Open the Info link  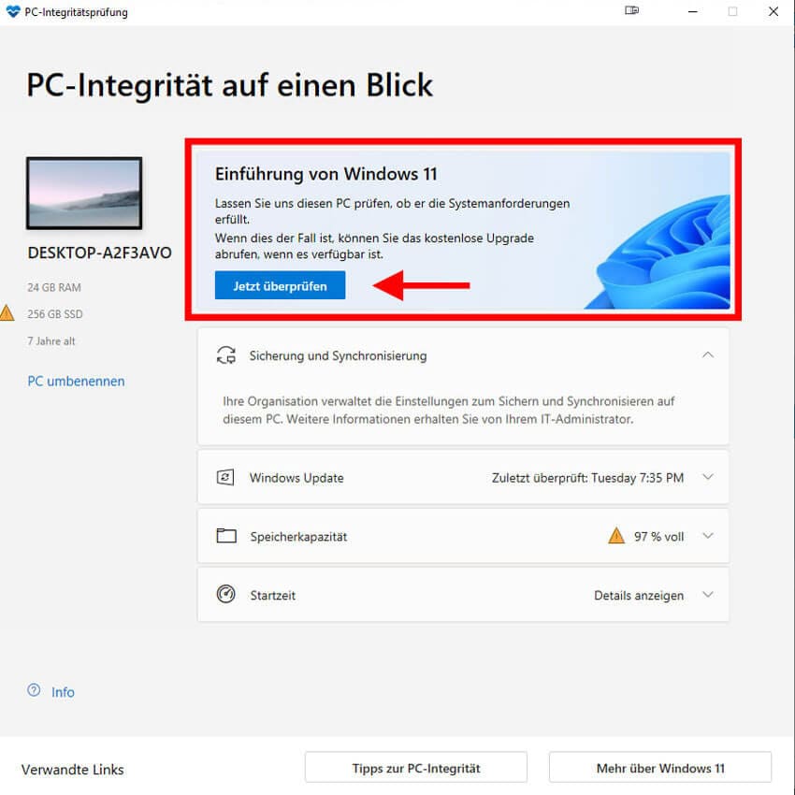(63, 692)
